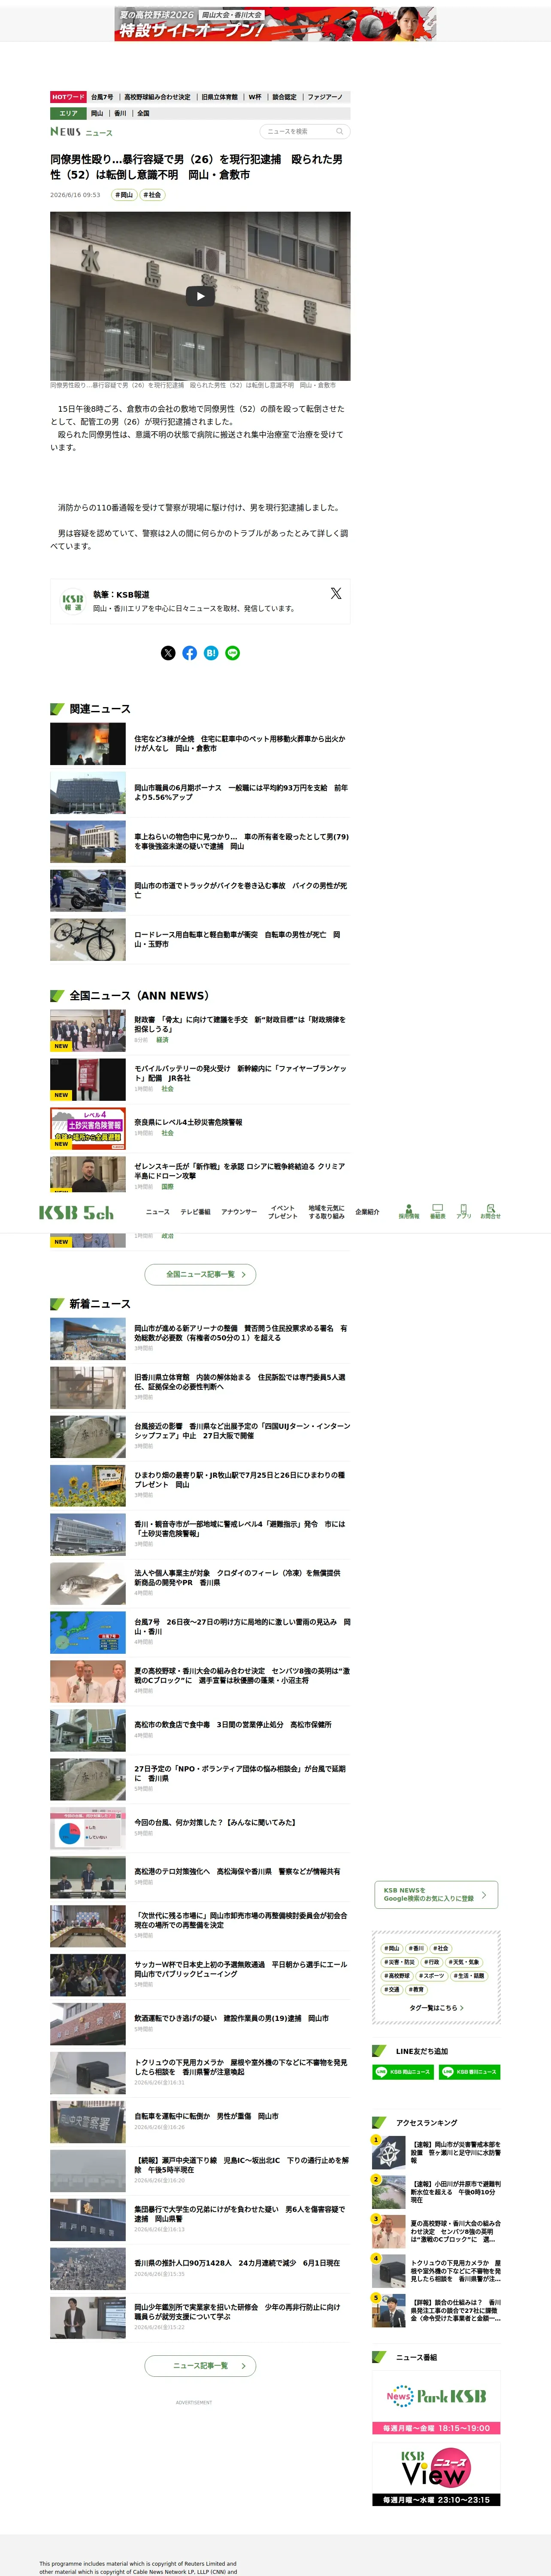Viewport: 551px width, 2576px height.
Task: Open the Park KSB program banner
Action: pyautogui.click(x=436, y=2403)
